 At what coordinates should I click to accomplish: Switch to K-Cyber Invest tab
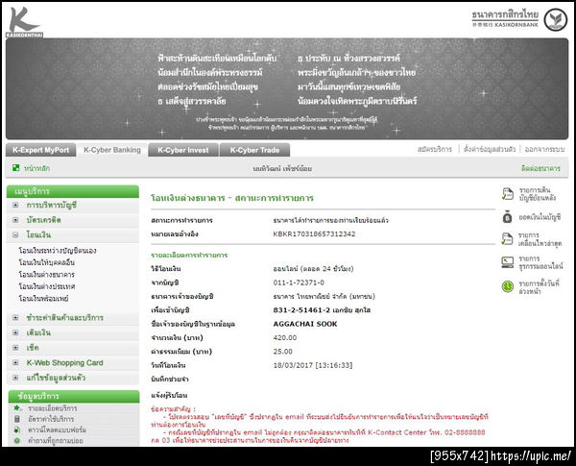(x=183, y=150)
